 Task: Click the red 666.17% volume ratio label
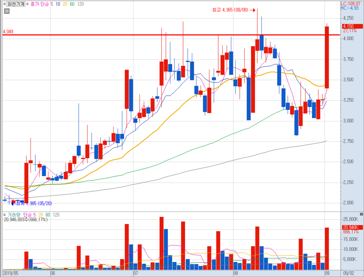pos(351,232)
